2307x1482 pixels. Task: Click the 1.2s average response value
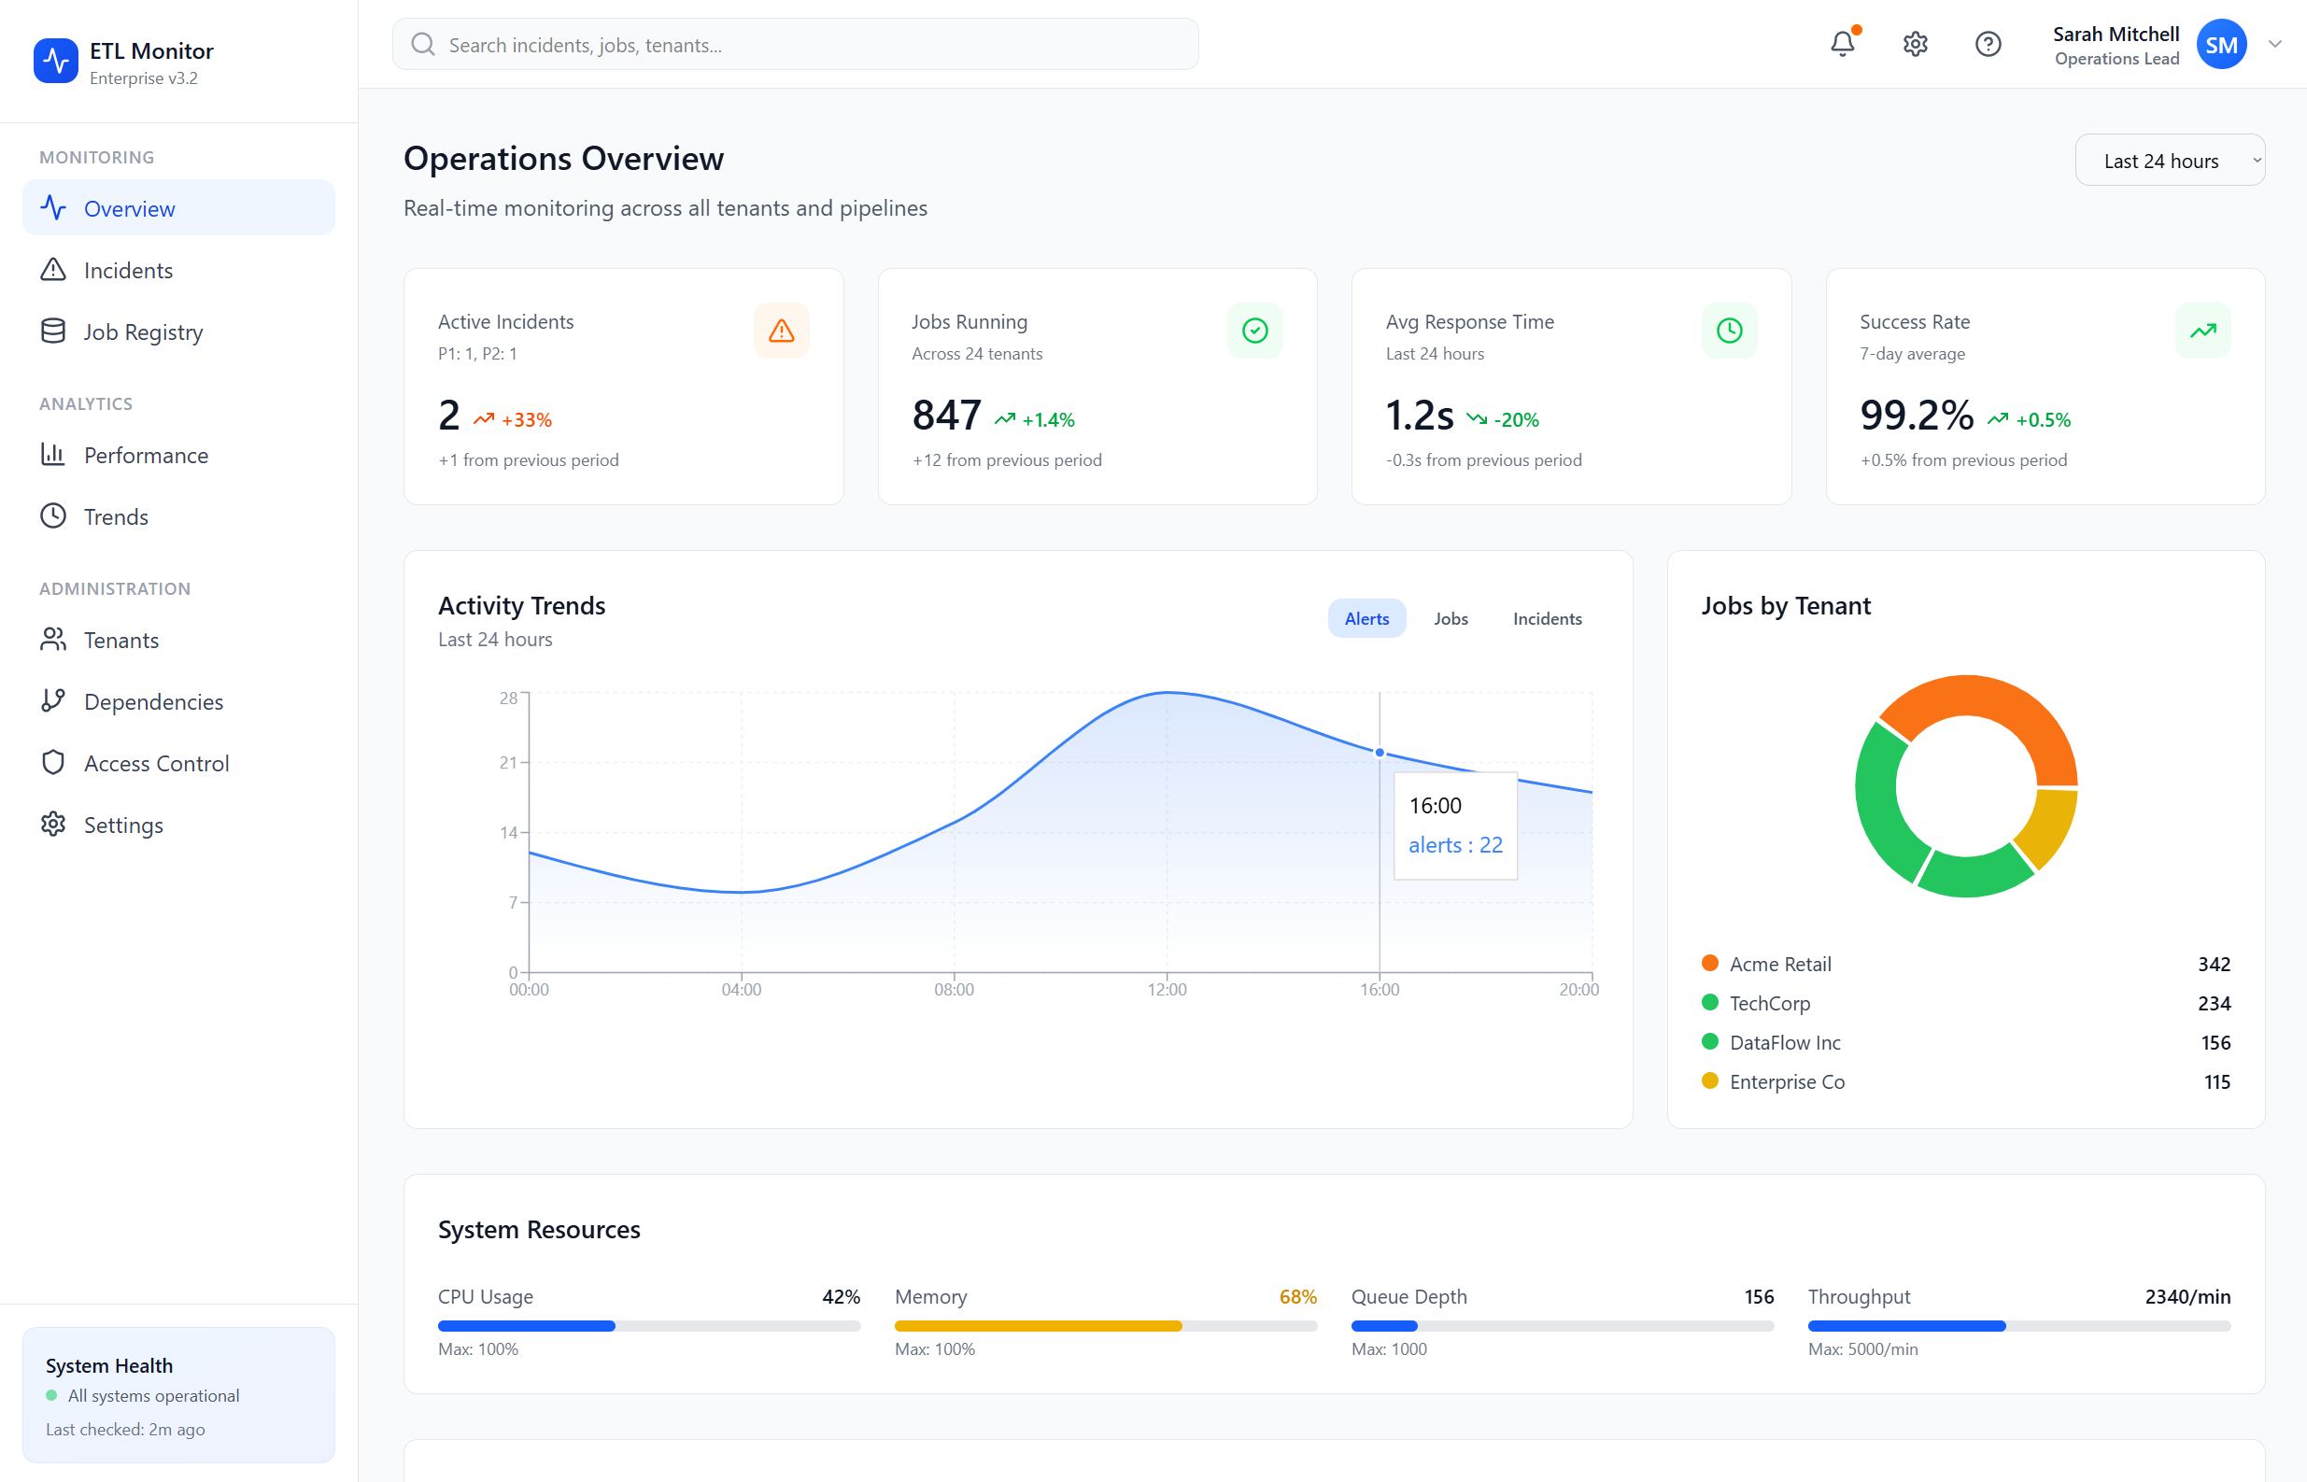[1419, 415]
